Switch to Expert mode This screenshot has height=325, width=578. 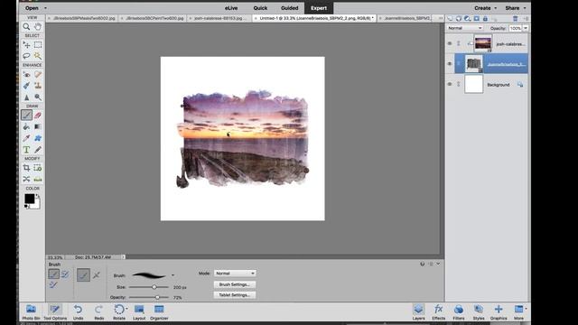[319, 8]
